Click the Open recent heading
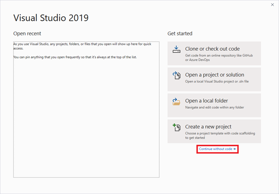 click(27, 34)
